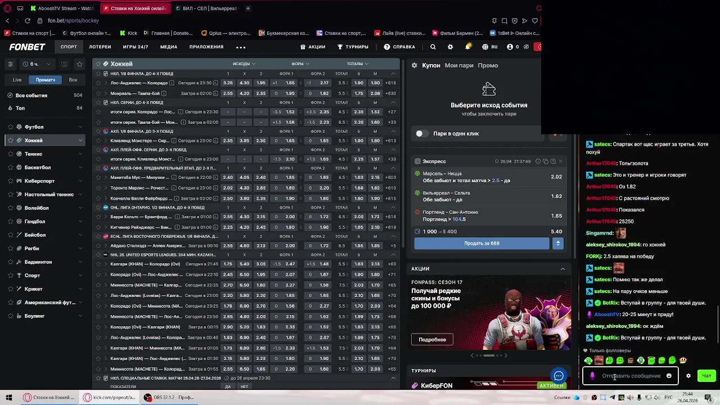
Task: Select 3.25 odds for Лос-Анджелес win
Action: click(x=228, y=83)
